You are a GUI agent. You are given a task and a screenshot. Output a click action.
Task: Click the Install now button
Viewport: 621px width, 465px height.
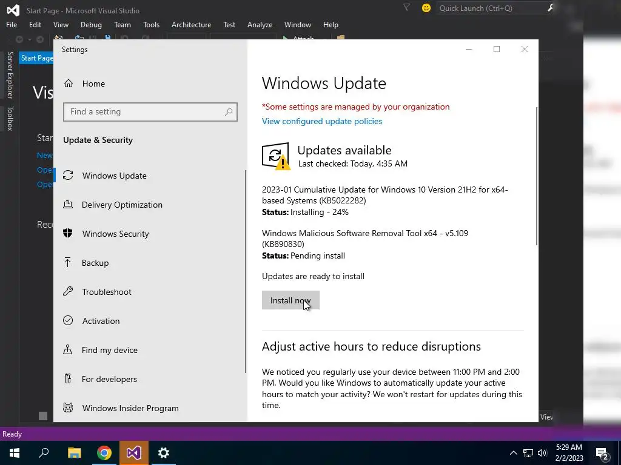(x=290, y=300)
